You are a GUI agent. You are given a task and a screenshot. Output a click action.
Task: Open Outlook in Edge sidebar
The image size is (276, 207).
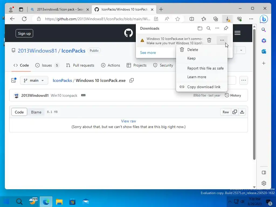click(x=264, y=51)
